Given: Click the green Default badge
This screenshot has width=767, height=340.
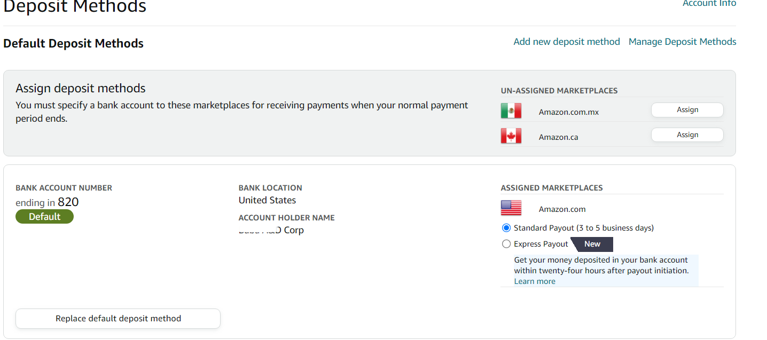Looking at the screenshot, I should pyautogui.click(x=44, y=216).
